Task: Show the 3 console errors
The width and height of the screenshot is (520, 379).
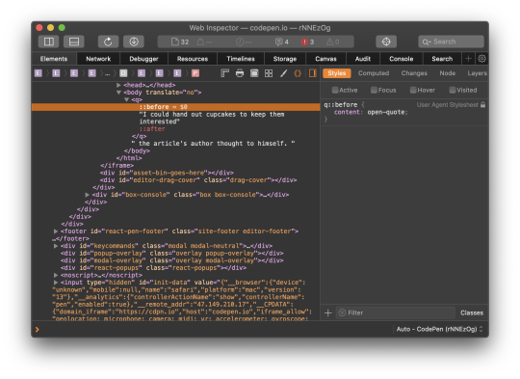Action: point(307,41)
